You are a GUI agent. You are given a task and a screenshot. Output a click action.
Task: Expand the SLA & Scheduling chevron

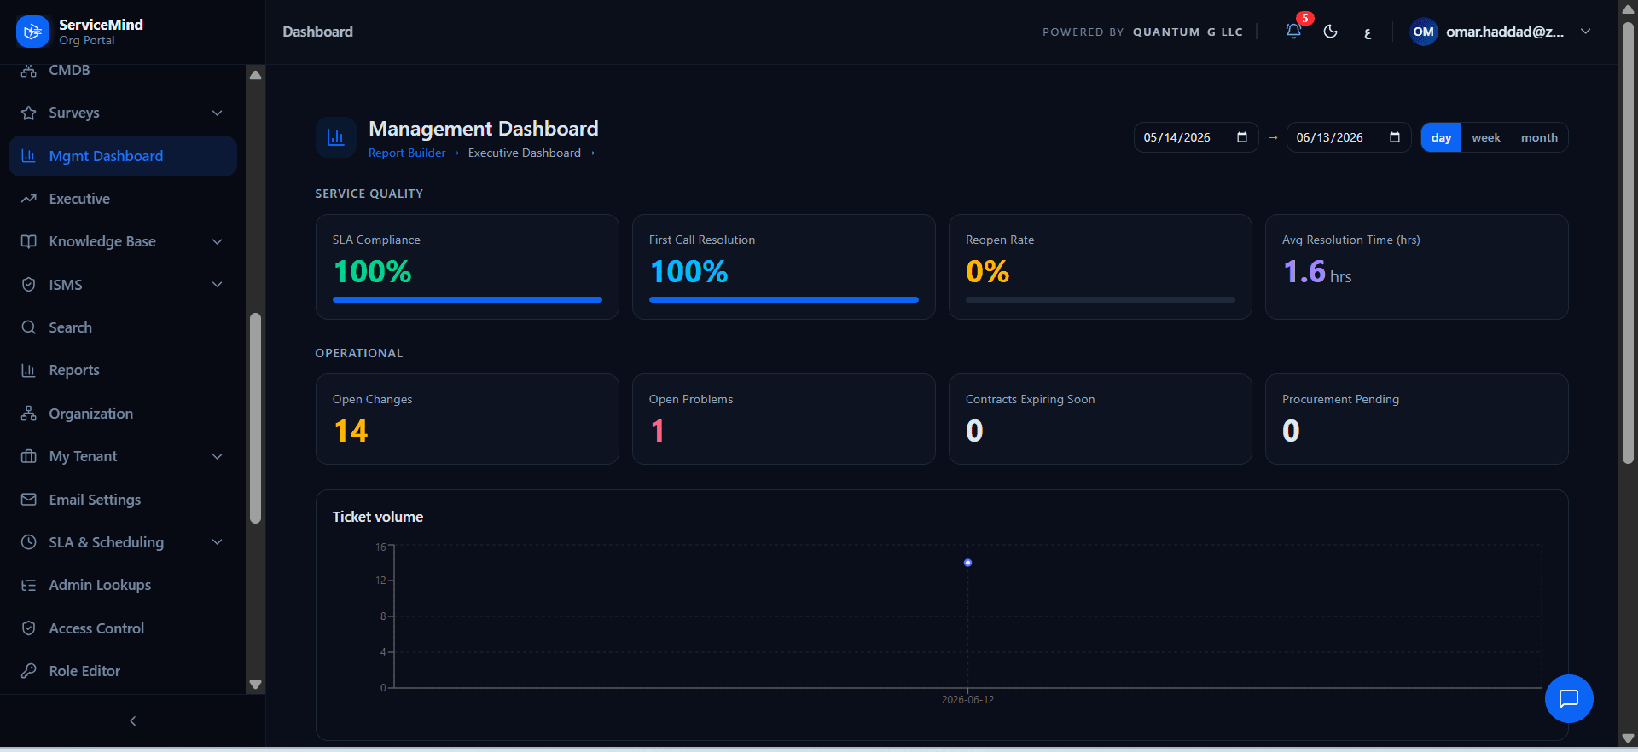[218, 542]
